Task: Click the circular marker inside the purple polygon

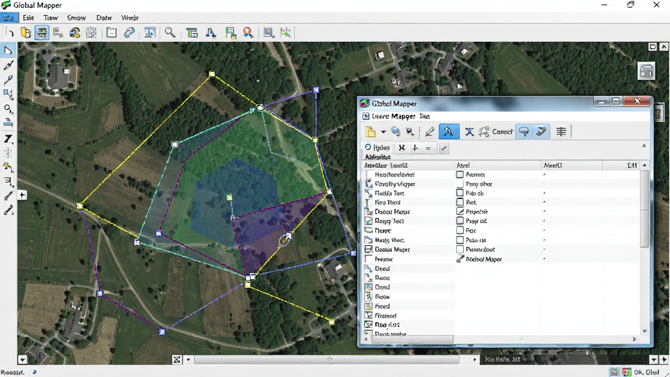Action: [285, 240]
